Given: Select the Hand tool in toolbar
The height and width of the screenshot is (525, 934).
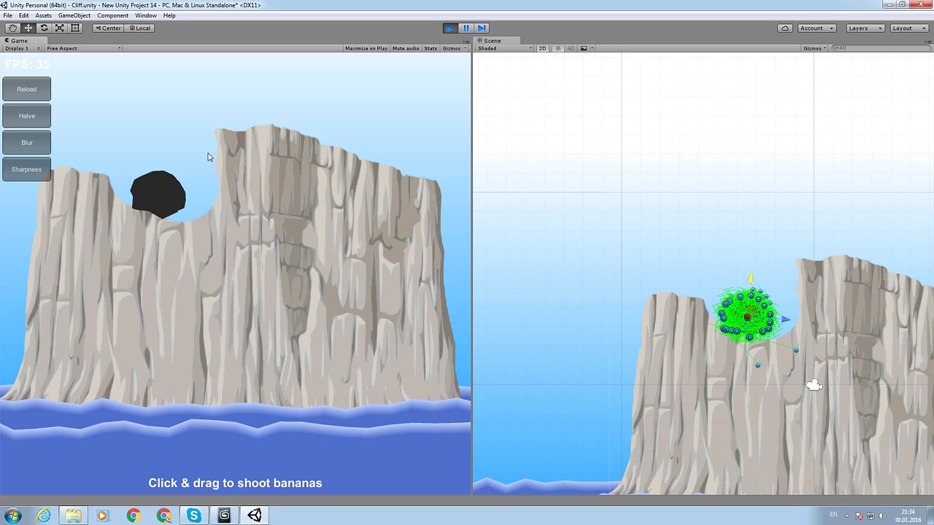Looking at the screenshot, I should tap(12, 28).
